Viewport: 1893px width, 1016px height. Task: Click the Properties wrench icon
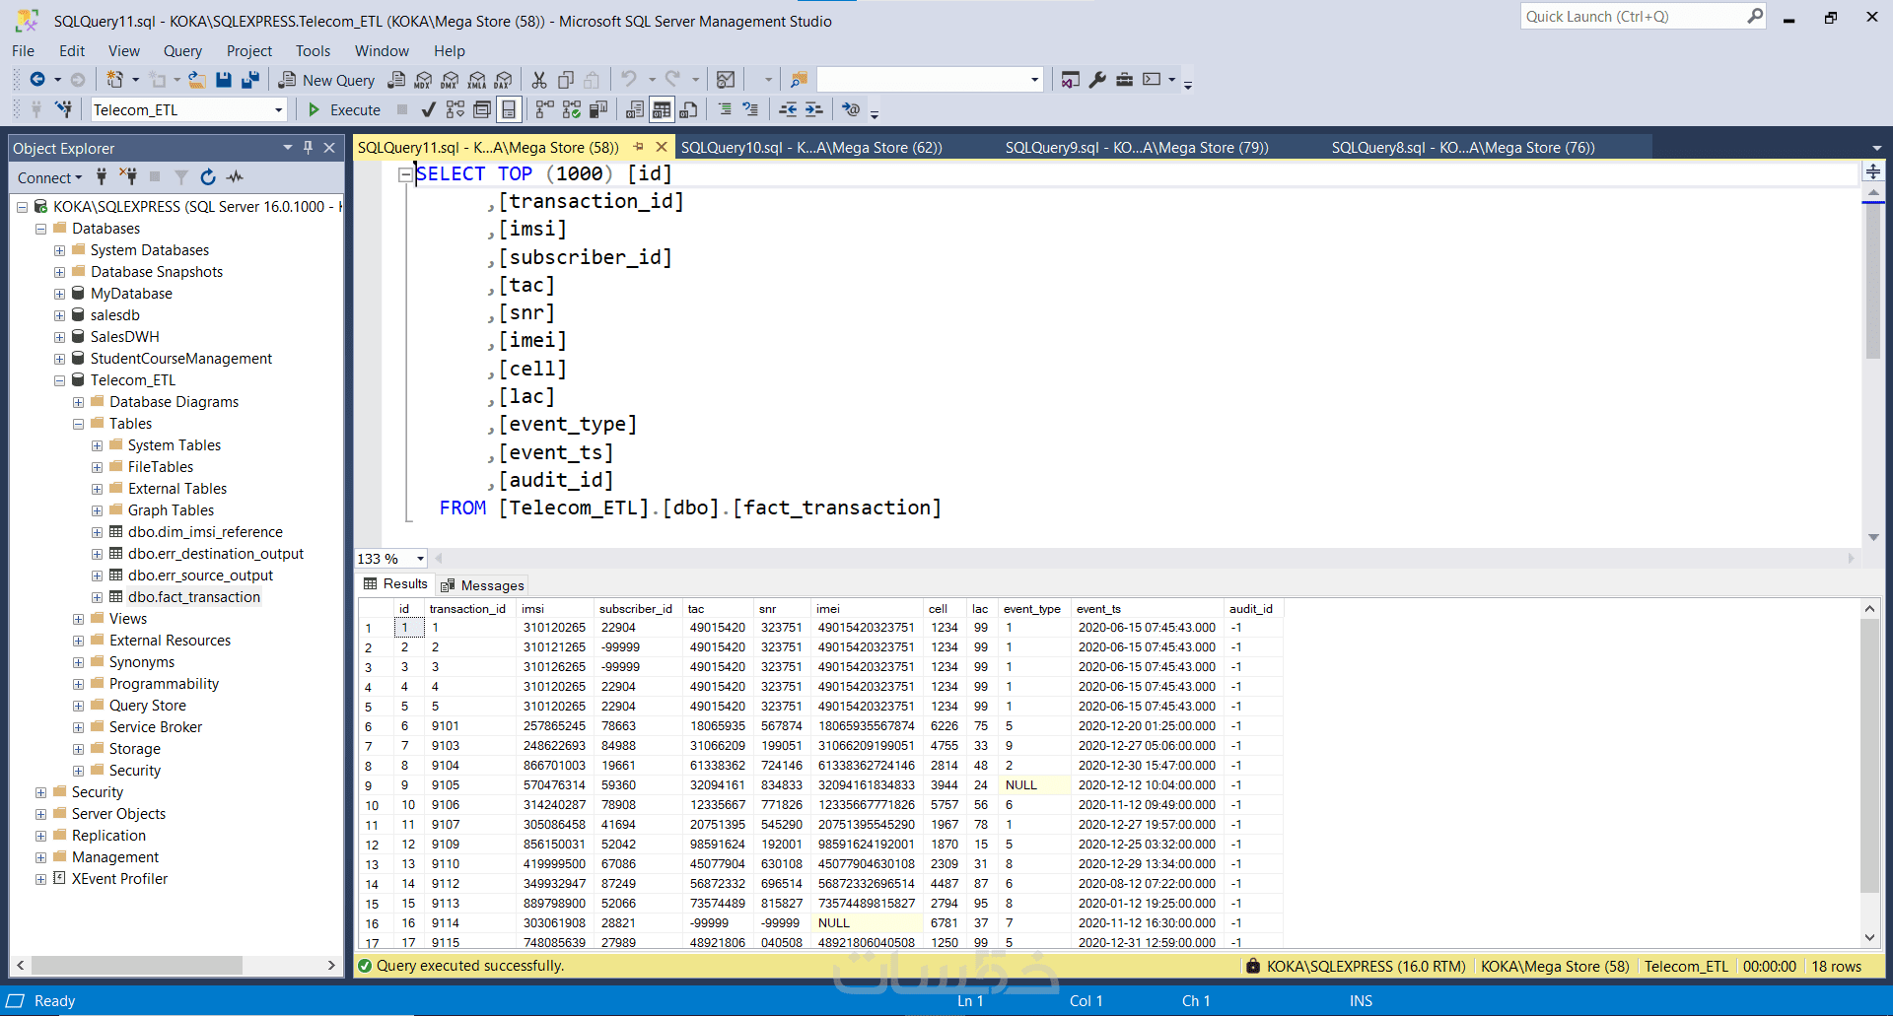[x=1097, y=80]
